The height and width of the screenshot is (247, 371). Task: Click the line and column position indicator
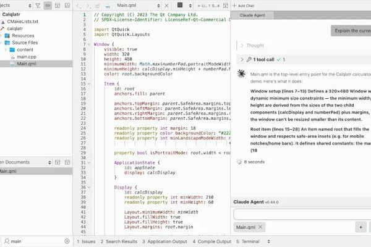(x=208, y=6)
